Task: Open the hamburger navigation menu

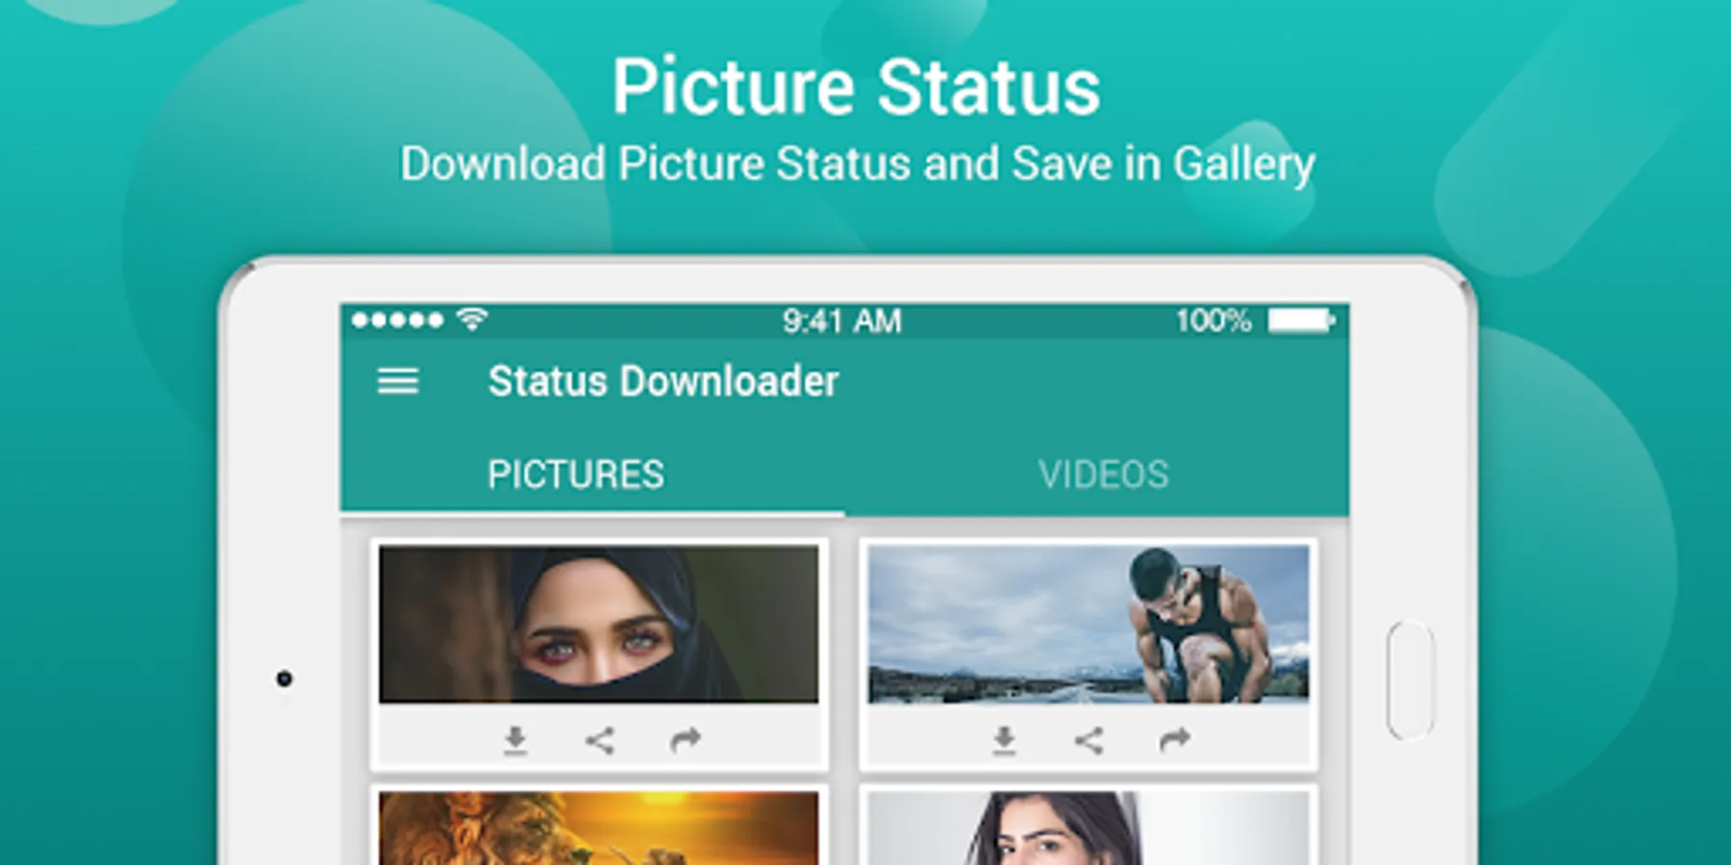Action: pyautogui.click(x=397, y=382)
